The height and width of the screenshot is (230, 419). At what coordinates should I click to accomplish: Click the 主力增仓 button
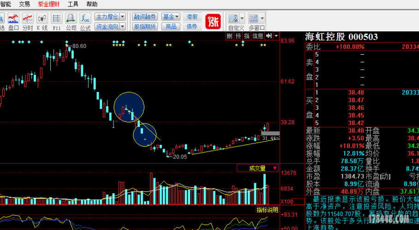107,17
